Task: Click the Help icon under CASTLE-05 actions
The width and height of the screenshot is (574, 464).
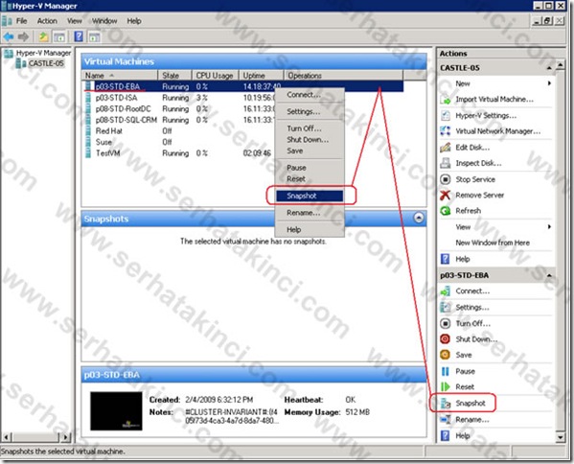Action: click(x=446, y=259)
